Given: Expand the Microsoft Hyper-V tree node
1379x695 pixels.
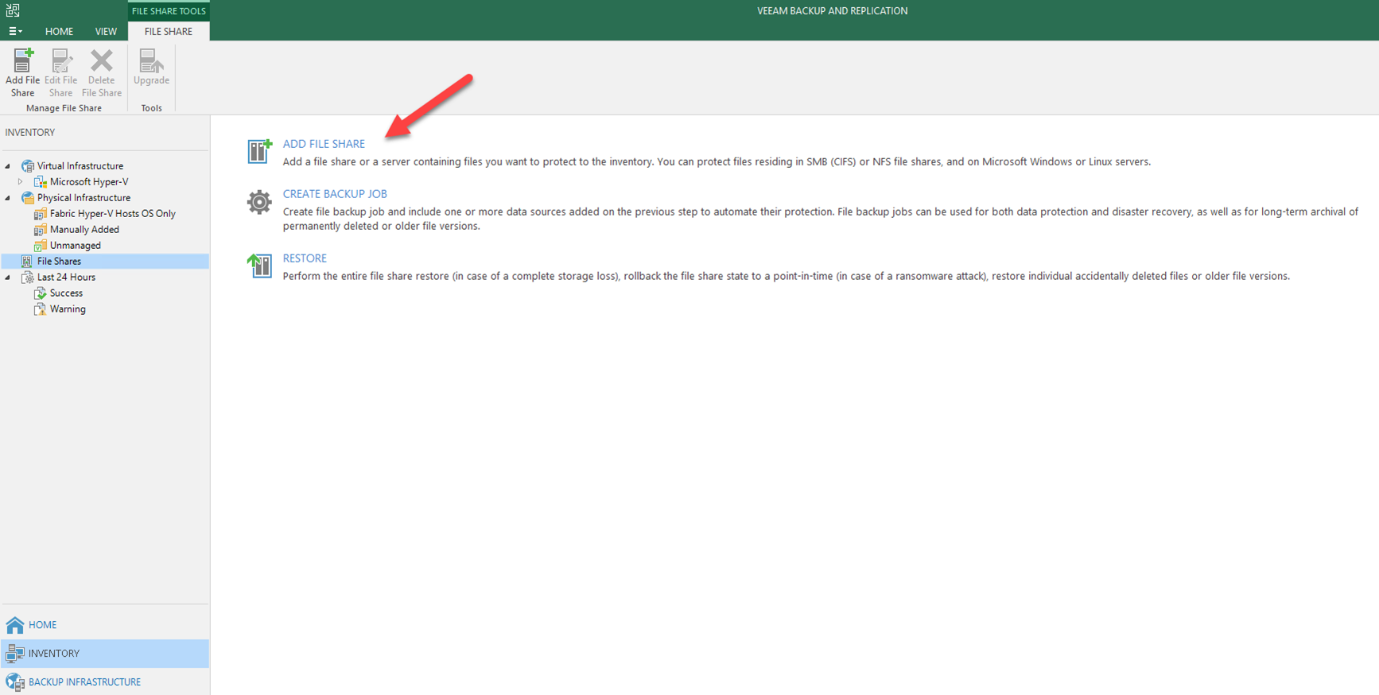Looking at the screenshot, I should click(x=21, y=182).
